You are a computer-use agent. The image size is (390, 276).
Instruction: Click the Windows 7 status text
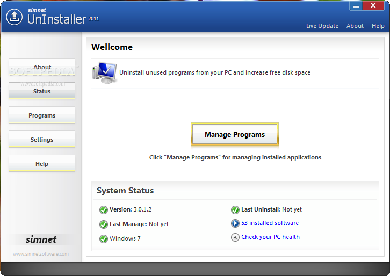pos(125,238)
